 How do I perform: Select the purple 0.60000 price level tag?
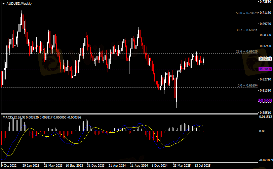click(265, 101)
